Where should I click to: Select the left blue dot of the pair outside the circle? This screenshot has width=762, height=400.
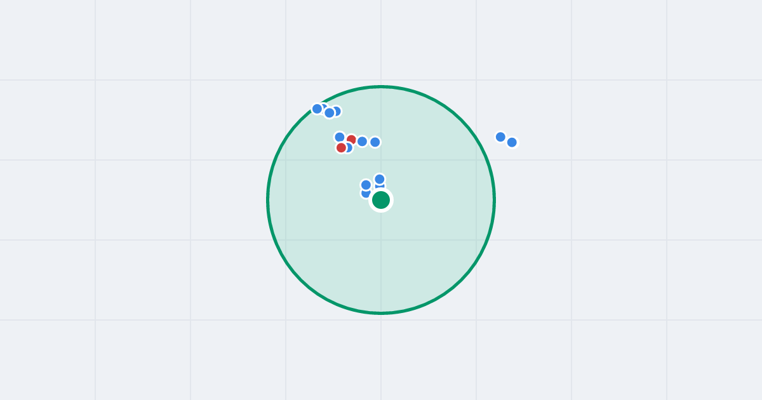coord(500,137)
